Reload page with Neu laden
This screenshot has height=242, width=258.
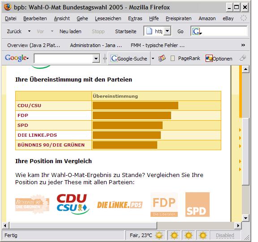(x=70, y=31)
